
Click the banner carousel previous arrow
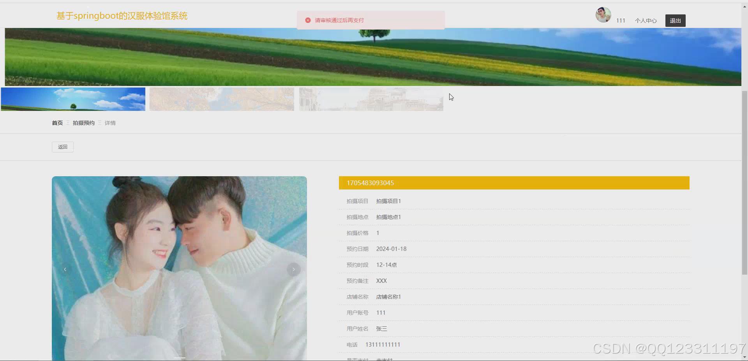click(x=58, y=100)
